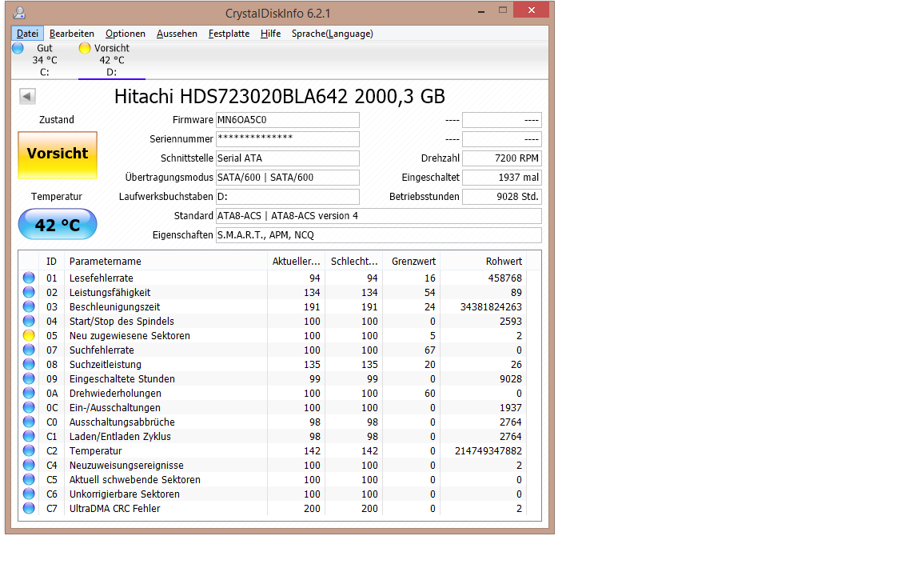The height and width of the screenshot is (576, 921).
Task: Close the CrystalDiskInfo window
Action: [x=531, y=10]
